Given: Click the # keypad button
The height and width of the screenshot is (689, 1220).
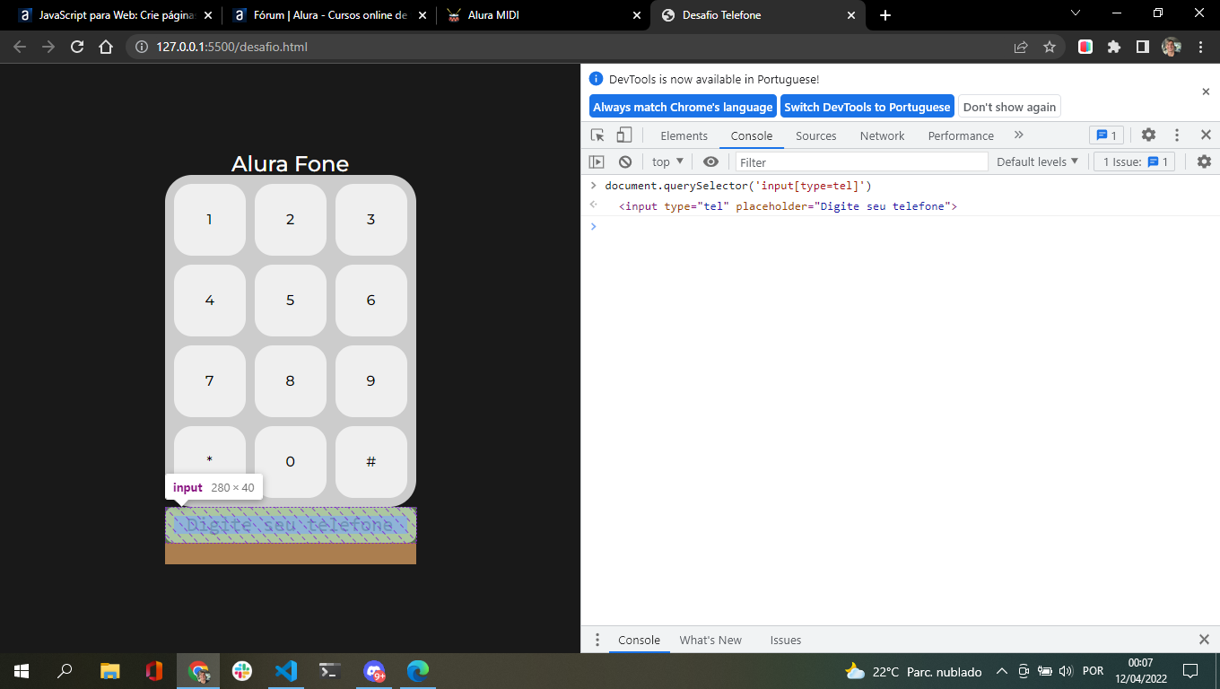Looking at the screenshot, I should [371, 462].
